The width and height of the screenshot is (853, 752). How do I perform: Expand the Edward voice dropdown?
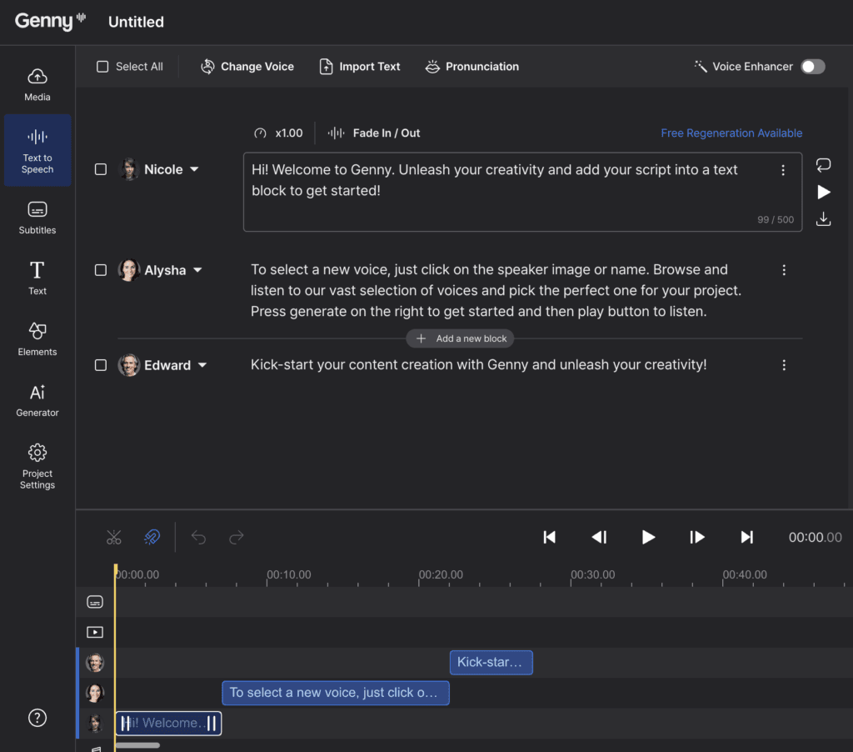202,365
